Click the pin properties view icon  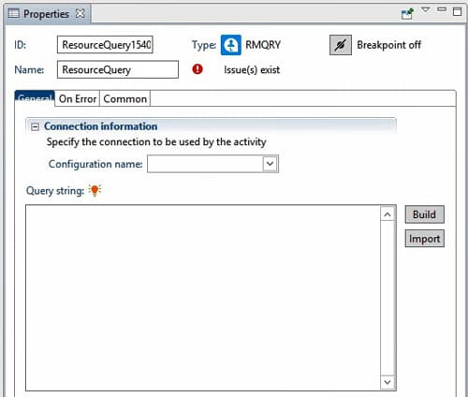[407, 14]
